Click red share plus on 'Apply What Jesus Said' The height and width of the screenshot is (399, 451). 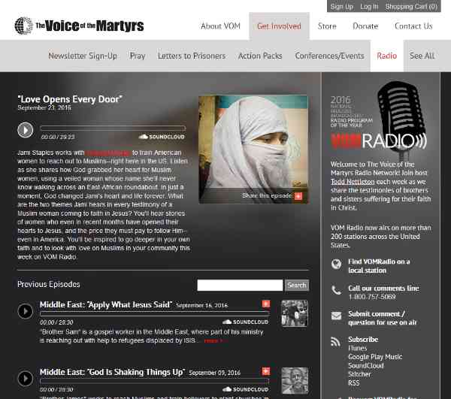tap(266, 304)
